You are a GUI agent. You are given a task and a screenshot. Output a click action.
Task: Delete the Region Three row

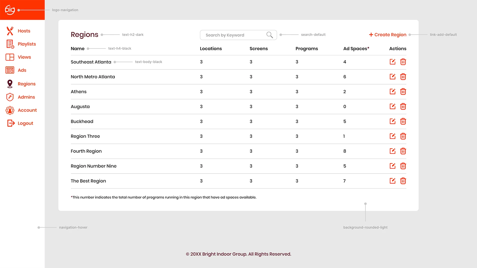[x=403, y=136]
